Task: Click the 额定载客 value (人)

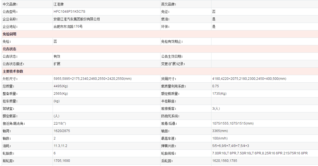Action: pos(56,116)
